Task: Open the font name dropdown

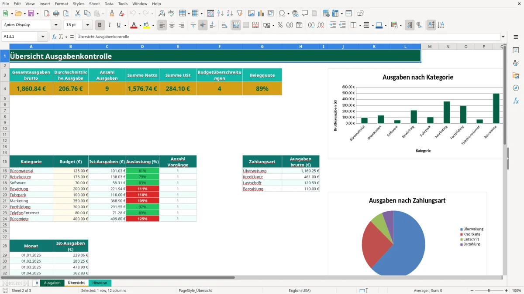Action: point(55,25)
